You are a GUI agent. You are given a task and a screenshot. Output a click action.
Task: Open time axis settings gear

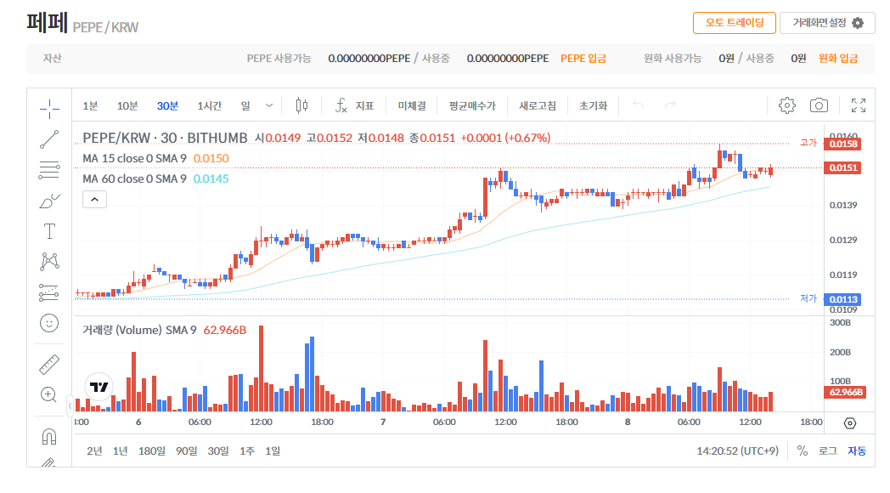point(850,423)
